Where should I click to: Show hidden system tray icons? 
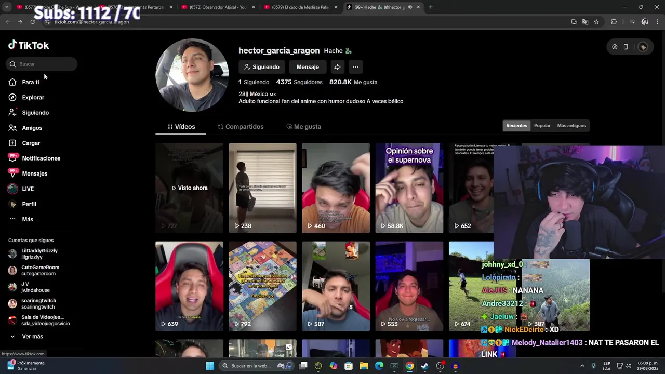click(582, 366)
